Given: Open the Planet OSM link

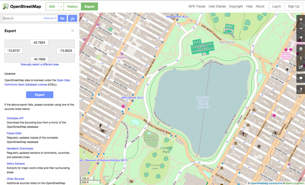Looking at the screenshot, I should click(14, 133).
